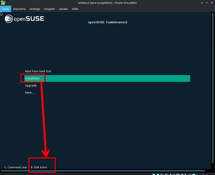The width and height of the screenshot is (215, 175).
Task: Open the Eingabe menu
Action: point(50,9)
